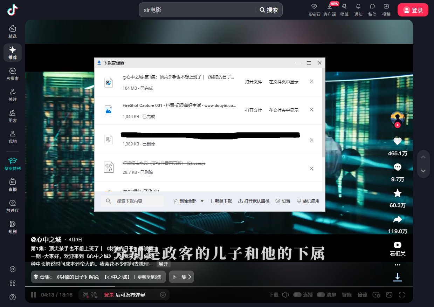Click the 通知 bell icon
Image resolution: width=434 pixels, height=307 pixels.
click(358, 9)
